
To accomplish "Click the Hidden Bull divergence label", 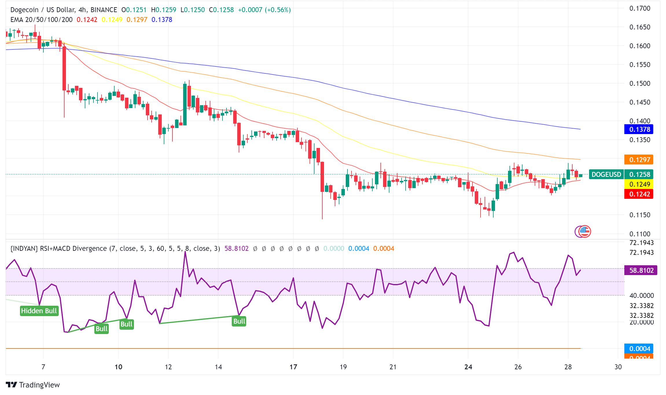I will pos(39,311).
